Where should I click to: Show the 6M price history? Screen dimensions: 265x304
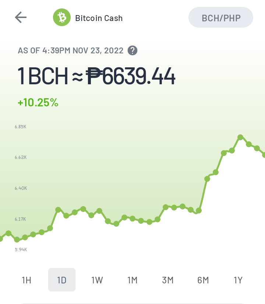203,280
